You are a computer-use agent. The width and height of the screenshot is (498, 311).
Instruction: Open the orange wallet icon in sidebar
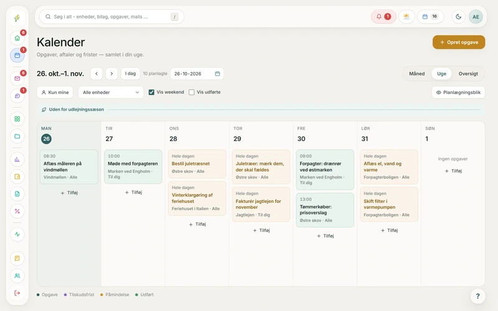[x=17, y=177]
